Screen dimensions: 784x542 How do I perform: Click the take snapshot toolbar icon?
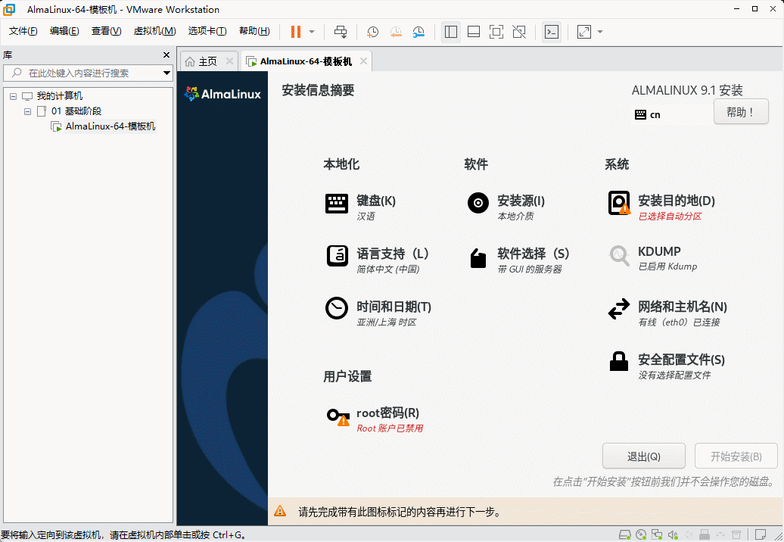(373, 32)
